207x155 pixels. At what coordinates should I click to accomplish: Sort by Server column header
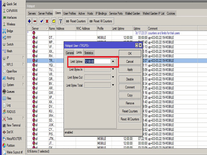tap(40, 28)
